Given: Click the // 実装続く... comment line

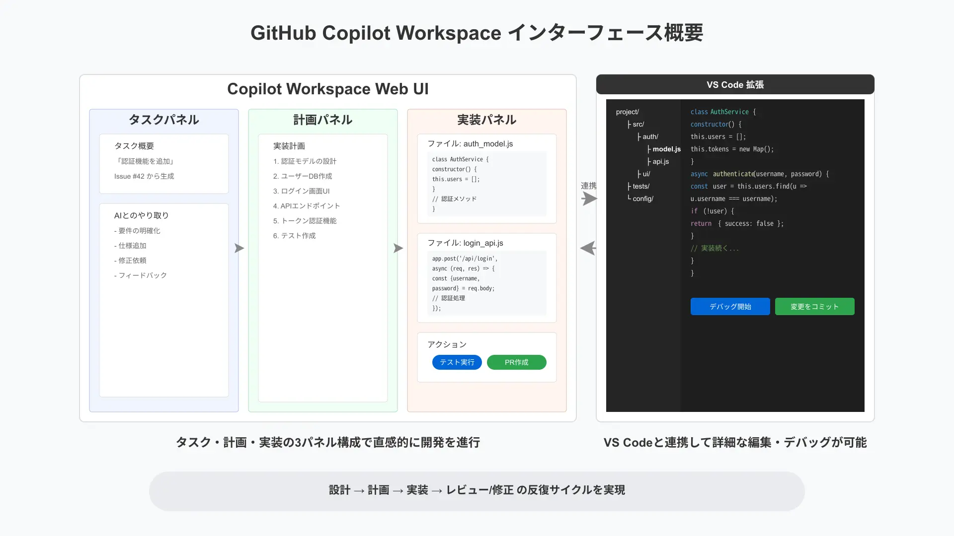Looking at the screenshot, I should point(715,248).
